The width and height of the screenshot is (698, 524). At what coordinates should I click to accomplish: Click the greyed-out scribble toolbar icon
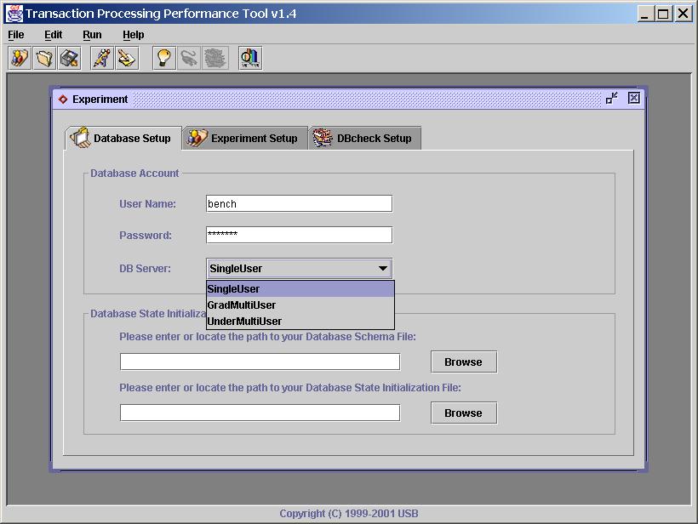point(215,58)
